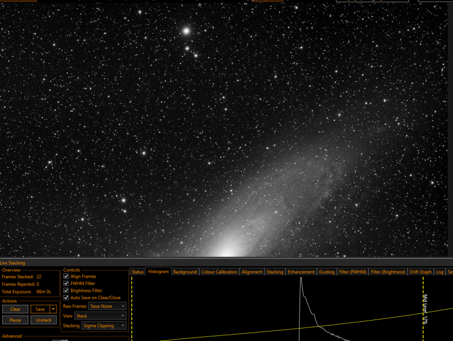Open the Save button's dropdown arrow
Screen dimensions: 453x341
click(x=53, y=309)
